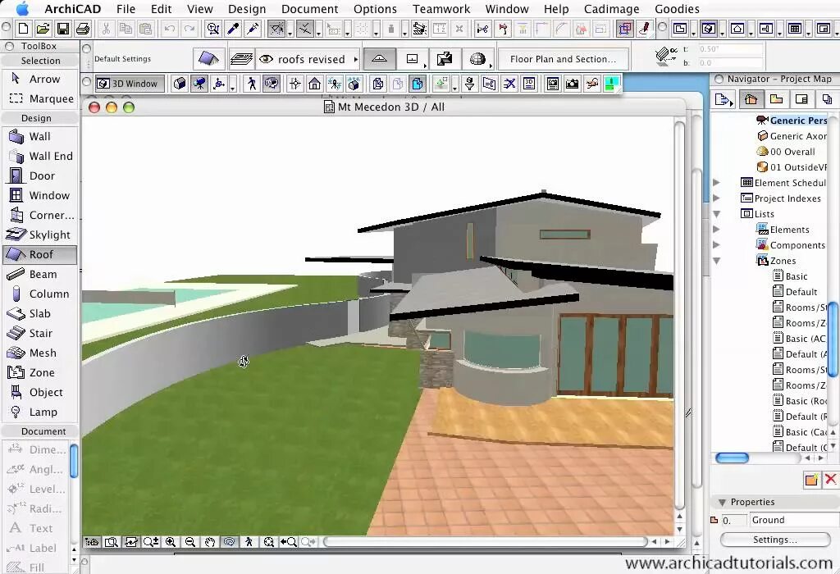Click the Settings button in Navigator

774,540
